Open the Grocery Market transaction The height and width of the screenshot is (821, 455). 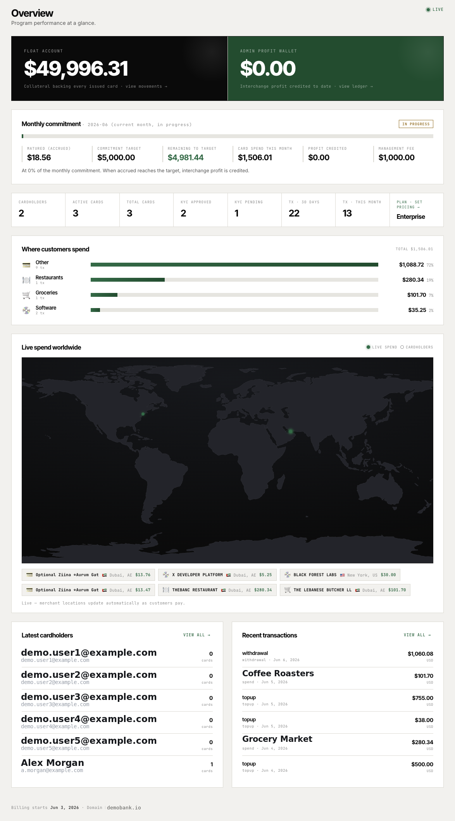(x=338, y=745)
